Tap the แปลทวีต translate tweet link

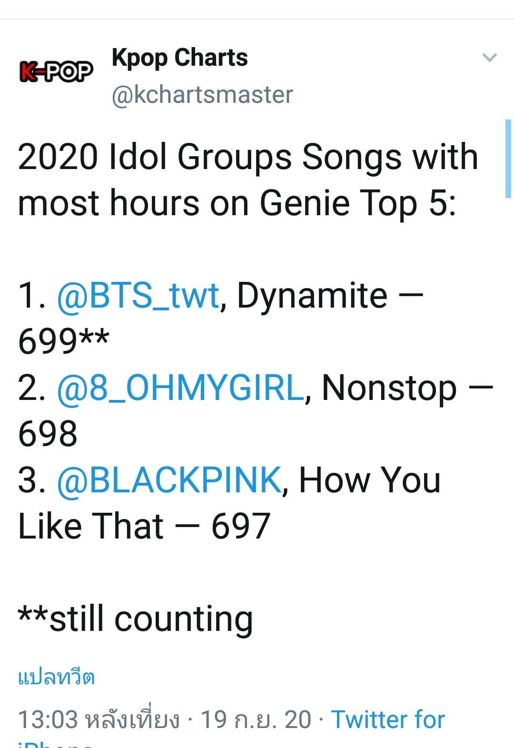pyautogui.click(x=56, y=677)
